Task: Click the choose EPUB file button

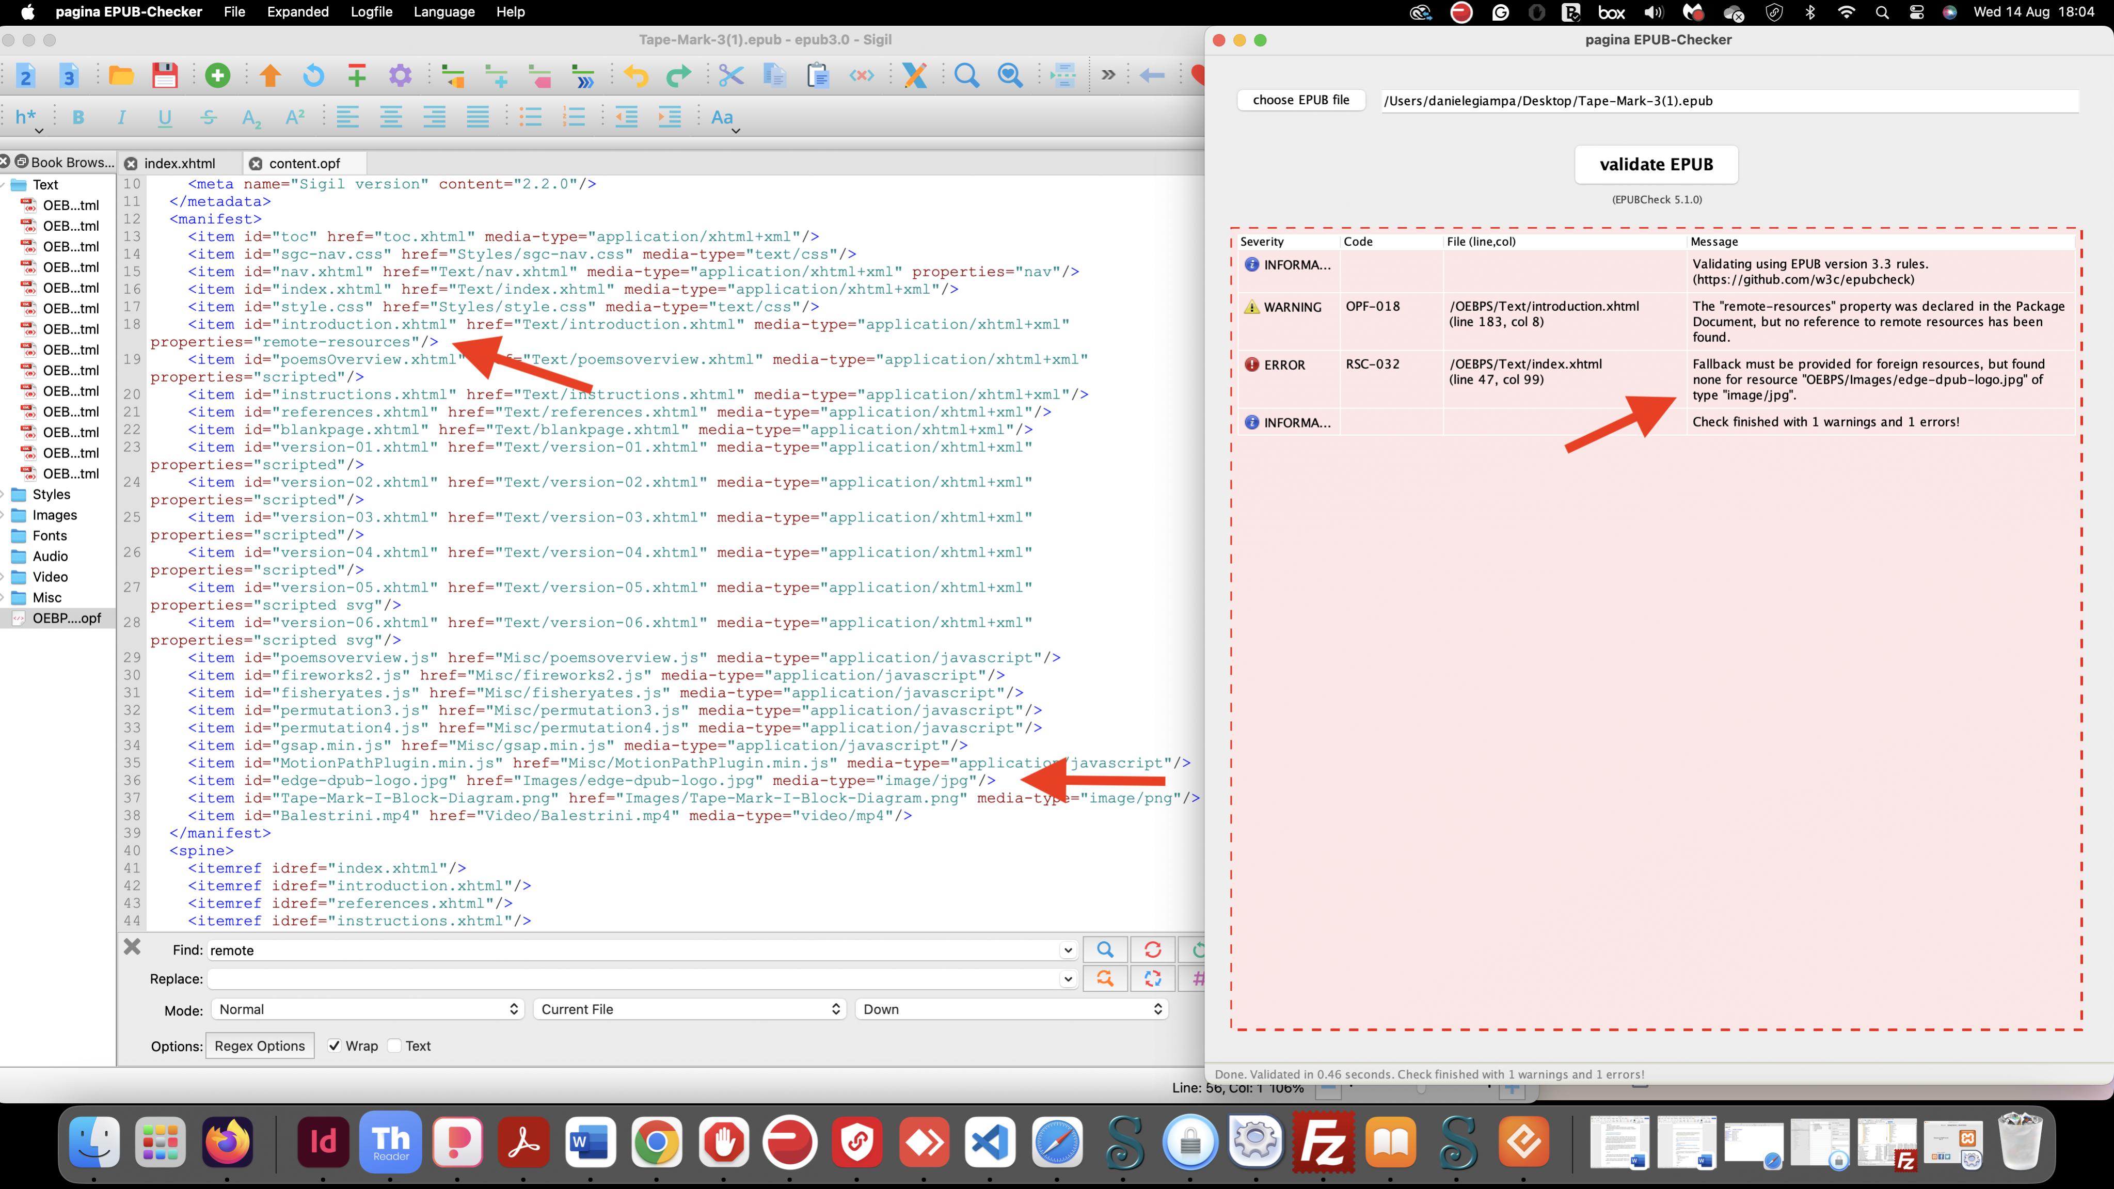Action: [x=1301, y=100]
